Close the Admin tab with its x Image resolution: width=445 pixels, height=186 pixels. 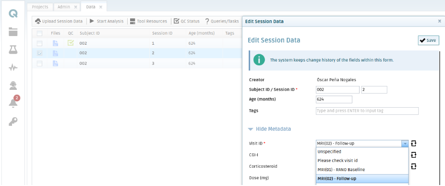pos(75,7)
